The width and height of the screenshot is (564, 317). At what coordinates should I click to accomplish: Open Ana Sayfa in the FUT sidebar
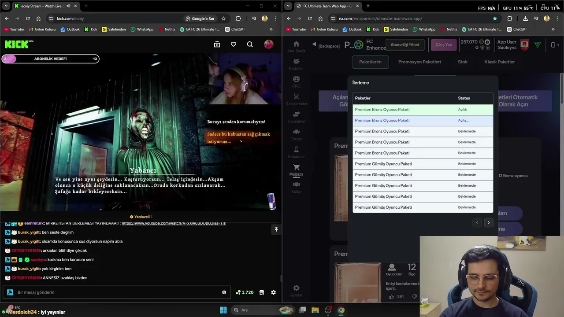pyautogui.click(x=296, y=47)
